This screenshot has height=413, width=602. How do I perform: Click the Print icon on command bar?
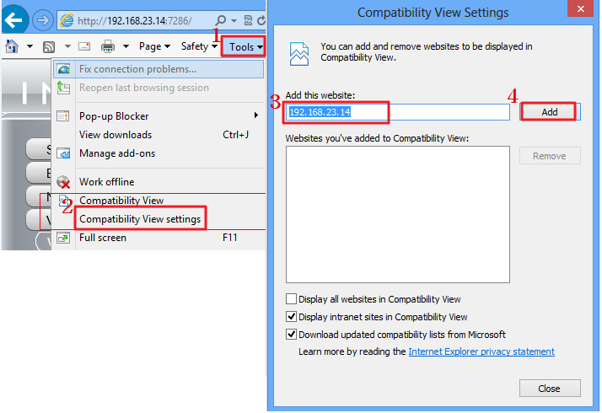pyautogui.click(x=108, y=46)
